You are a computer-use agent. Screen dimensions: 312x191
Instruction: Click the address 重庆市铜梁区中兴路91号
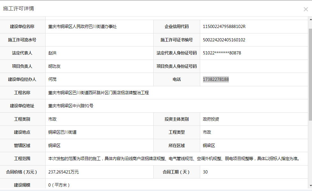[x=71, y=106]
